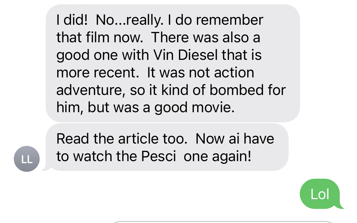Viewport: 357px width, 223px height.
Task: Tap the LL contact avatar
Action: (x=27, y=159)
